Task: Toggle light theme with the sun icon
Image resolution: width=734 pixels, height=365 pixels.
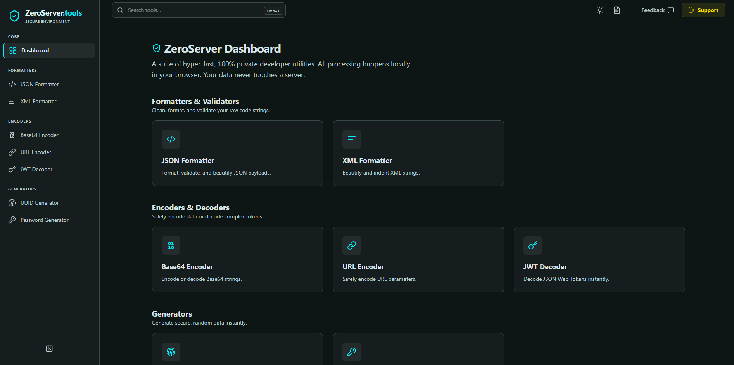Action: 600,10
